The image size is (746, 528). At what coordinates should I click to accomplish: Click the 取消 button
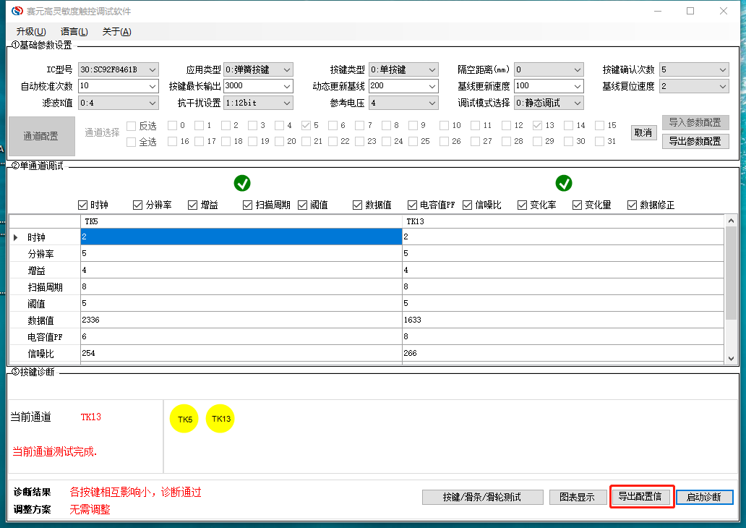643,133
